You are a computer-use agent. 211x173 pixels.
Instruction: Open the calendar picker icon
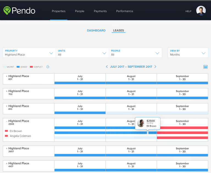[x=205, y=67]
